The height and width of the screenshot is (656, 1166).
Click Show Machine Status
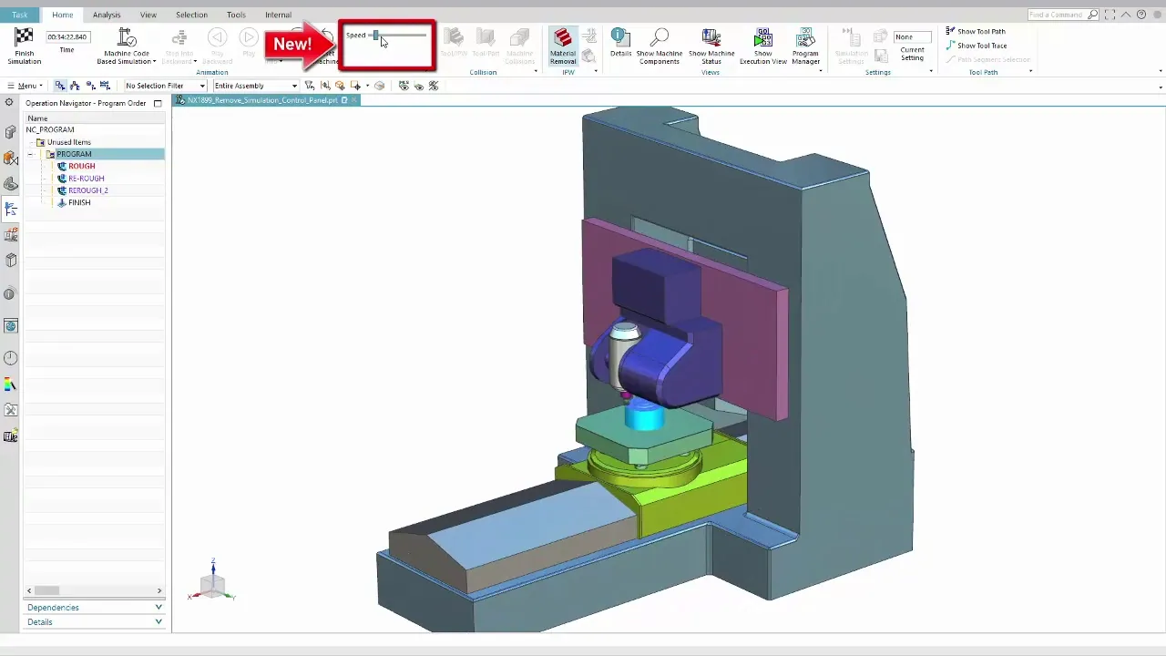[711, 46]
